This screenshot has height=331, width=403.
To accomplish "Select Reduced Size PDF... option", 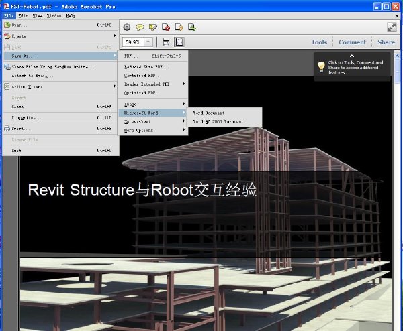I will pyautogui.click(x=153, y=67).
